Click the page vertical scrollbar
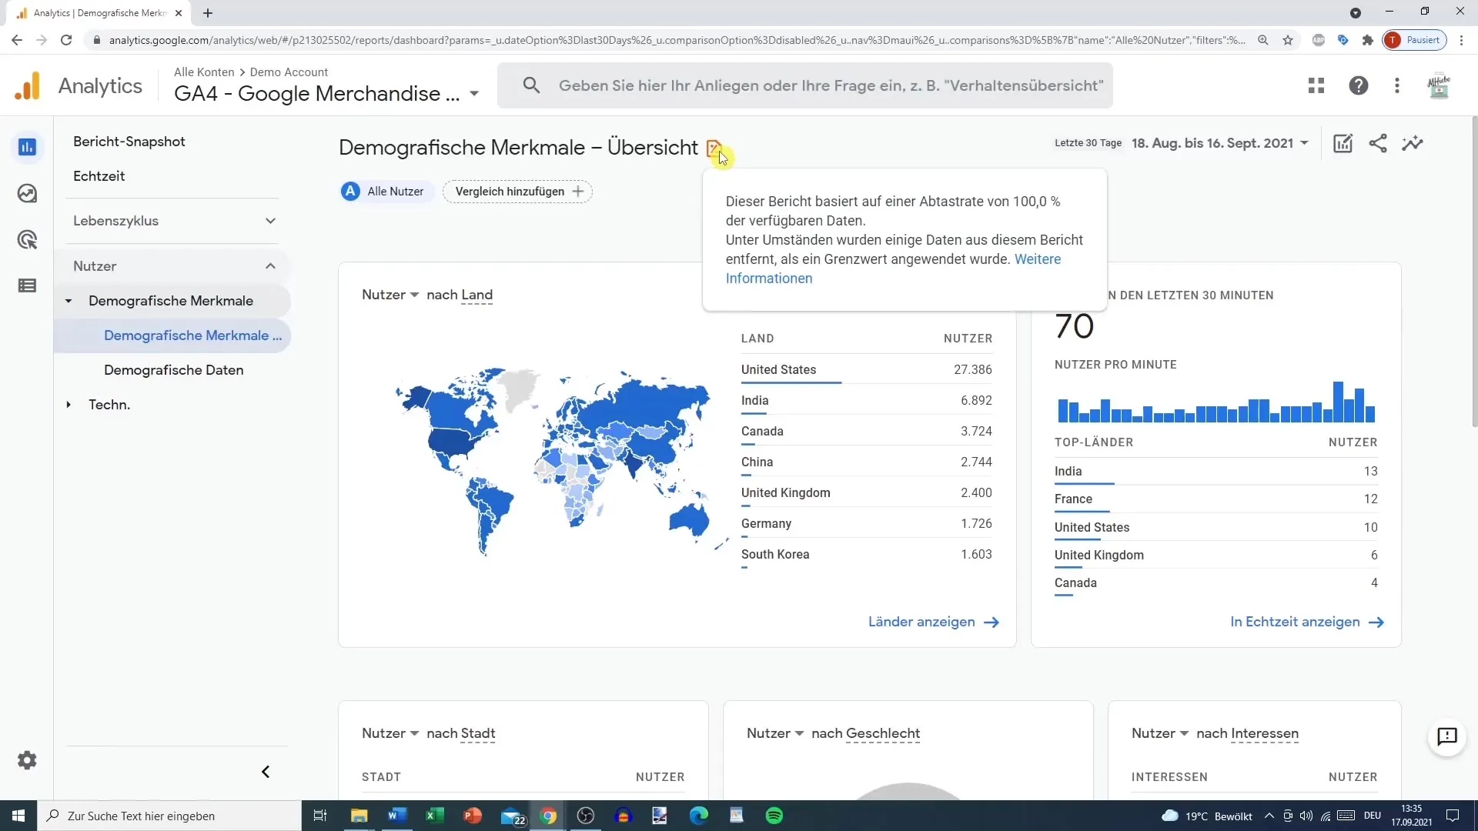 coord(1473,272)
